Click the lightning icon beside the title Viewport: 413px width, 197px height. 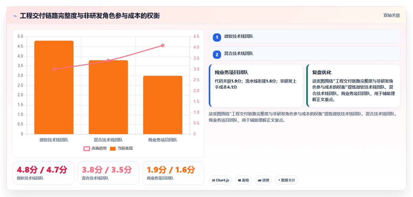[15, 16]
